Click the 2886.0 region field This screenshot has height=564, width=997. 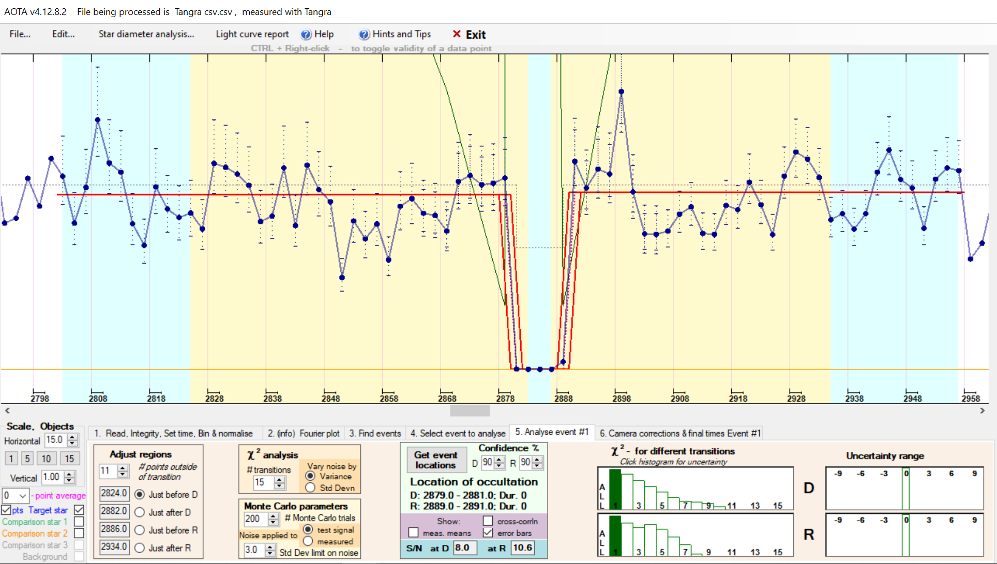tap(114, 529)
